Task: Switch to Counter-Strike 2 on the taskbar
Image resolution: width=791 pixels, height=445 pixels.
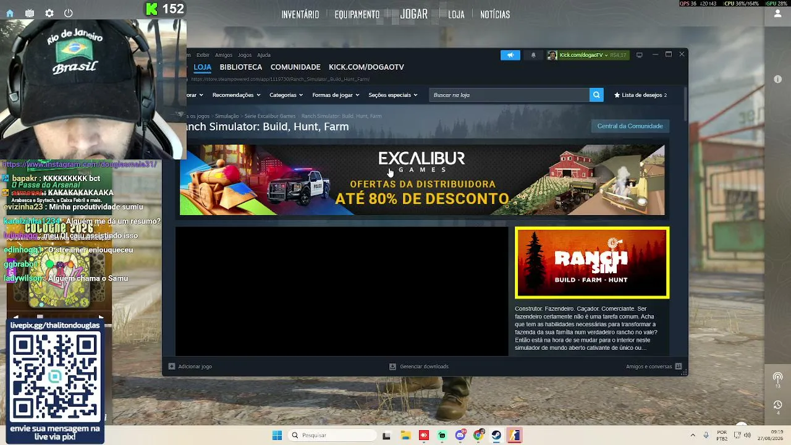Action: 515,435
